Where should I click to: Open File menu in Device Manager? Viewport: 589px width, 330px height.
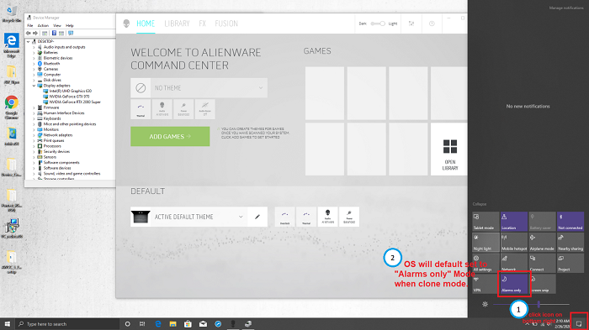30,25
